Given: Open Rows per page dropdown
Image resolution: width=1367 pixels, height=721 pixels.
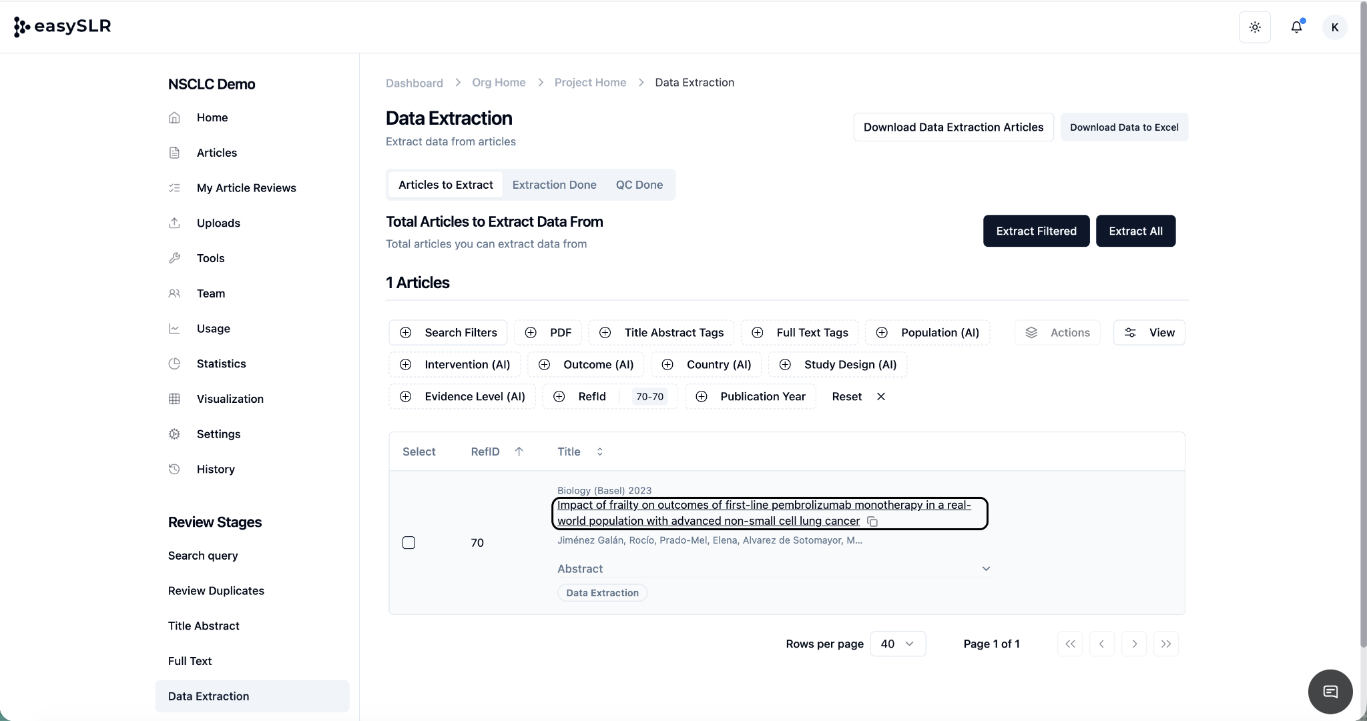Looking at the screenshot, I should (898, 644).
